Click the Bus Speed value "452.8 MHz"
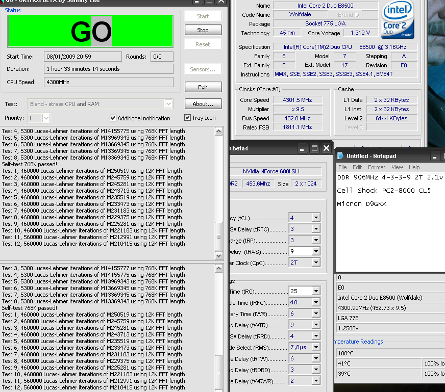445x392 pixels. click(x=298, y=118)
